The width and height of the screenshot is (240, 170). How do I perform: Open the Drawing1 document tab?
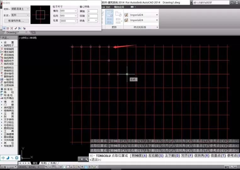tap(13, 32)
